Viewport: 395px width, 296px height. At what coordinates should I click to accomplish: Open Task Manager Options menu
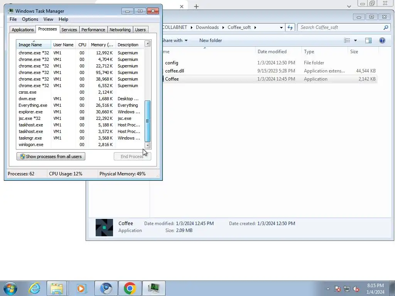(30, 19)
